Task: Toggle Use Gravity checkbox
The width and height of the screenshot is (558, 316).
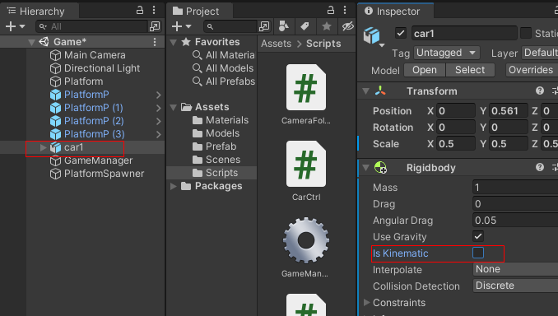Action: point(478,236)
